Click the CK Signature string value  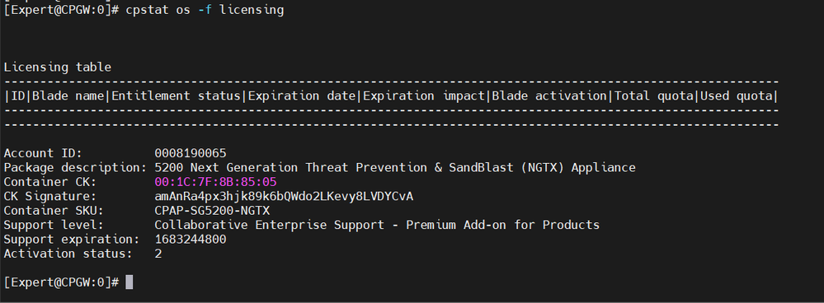tap(284, 197)
